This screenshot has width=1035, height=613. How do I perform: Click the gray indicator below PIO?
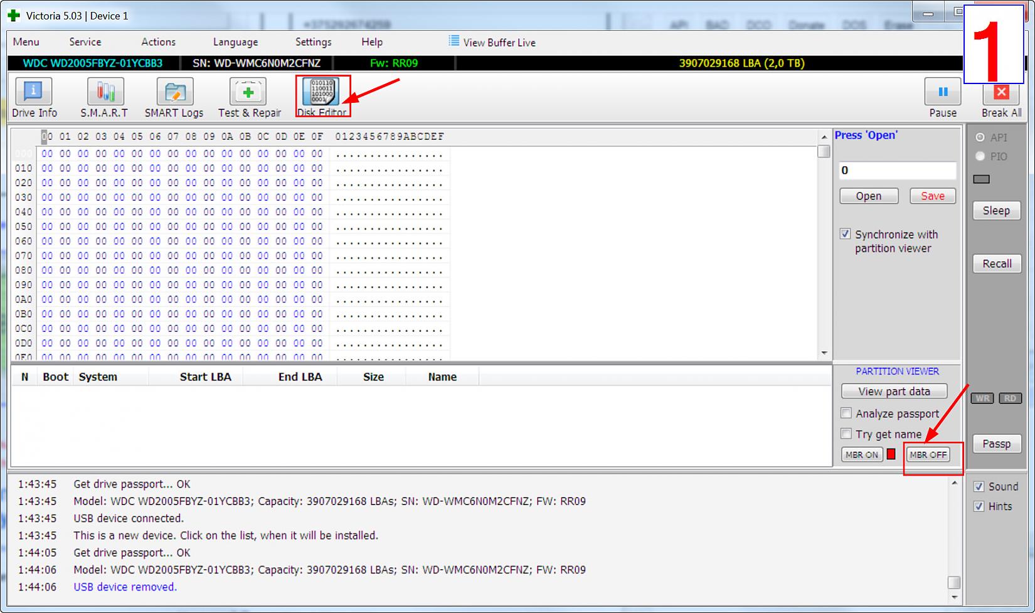[x=981, y=179]
